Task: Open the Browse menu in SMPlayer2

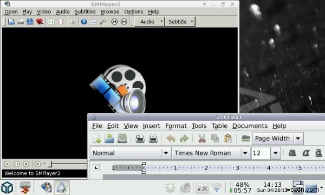Action: coord(109,12)
